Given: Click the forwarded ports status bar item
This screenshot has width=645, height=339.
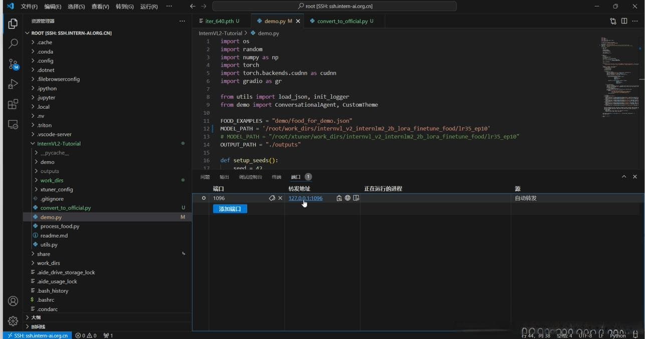Looking at the screenshot, I should (108, 335).
